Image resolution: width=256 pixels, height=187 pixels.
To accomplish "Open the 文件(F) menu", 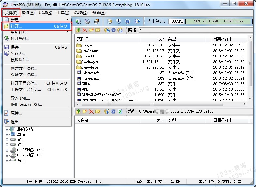I will point(11,13).
